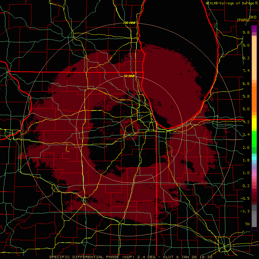Click the 8.2 scale value
The width and height of the screenshot is (259, 259).
246,58
